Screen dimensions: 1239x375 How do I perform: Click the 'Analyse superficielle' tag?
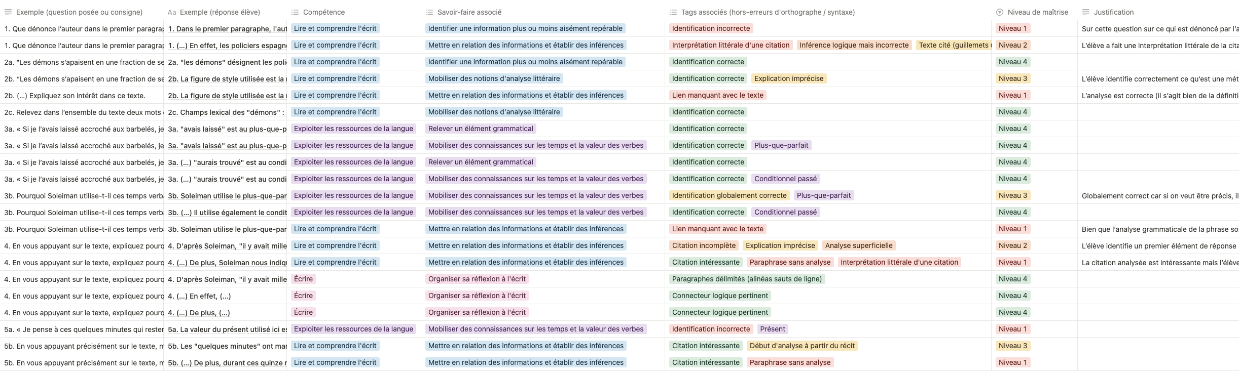[859, 245]
